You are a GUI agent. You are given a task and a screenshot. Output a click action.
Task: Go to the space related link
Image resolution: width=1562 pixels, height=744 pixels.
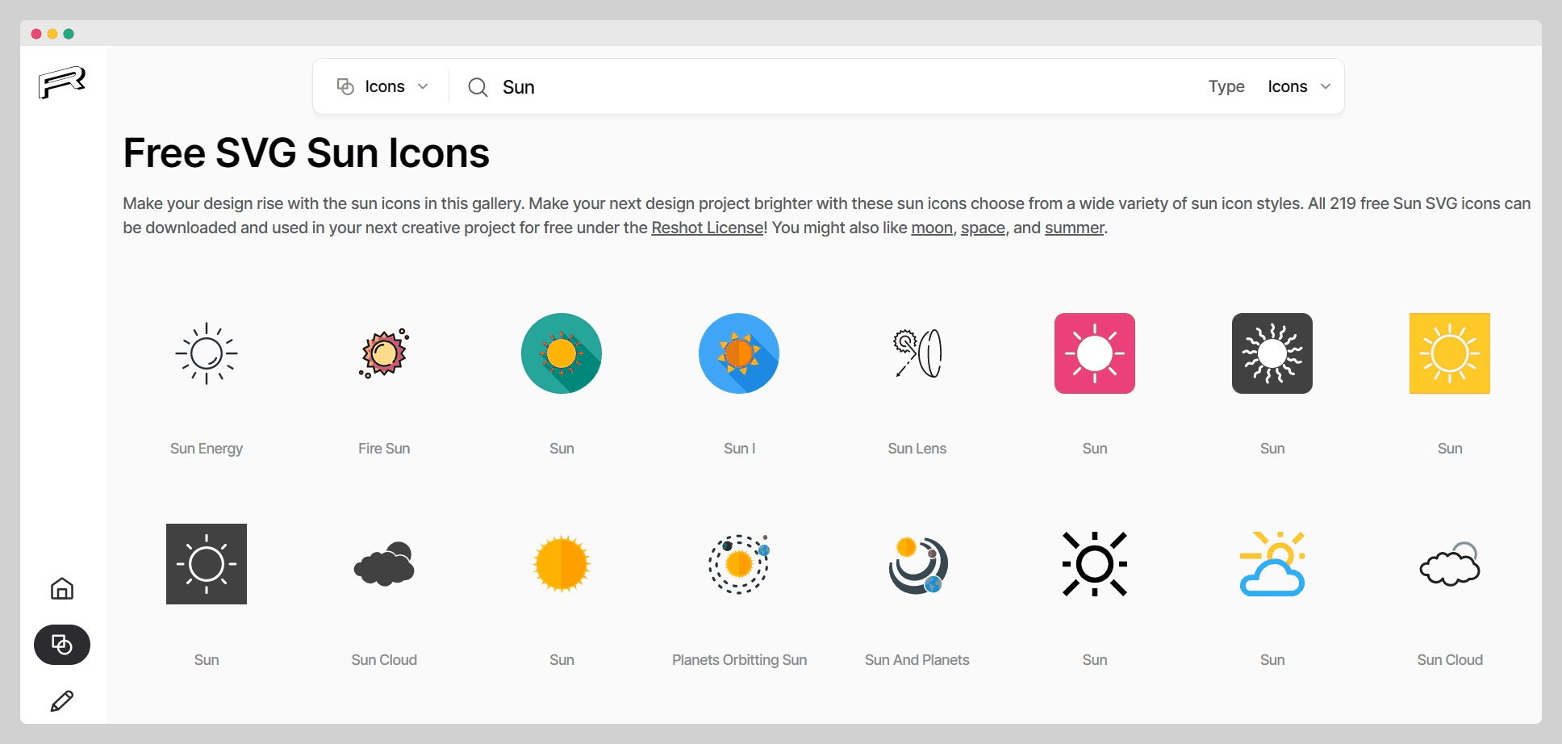983,228
